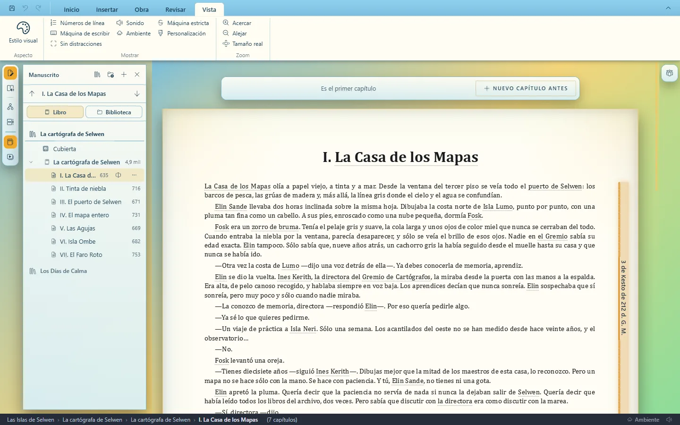Open more options on I. La Casa row
The width and height of the screenshot is (680, 425).
pos(134,175)
